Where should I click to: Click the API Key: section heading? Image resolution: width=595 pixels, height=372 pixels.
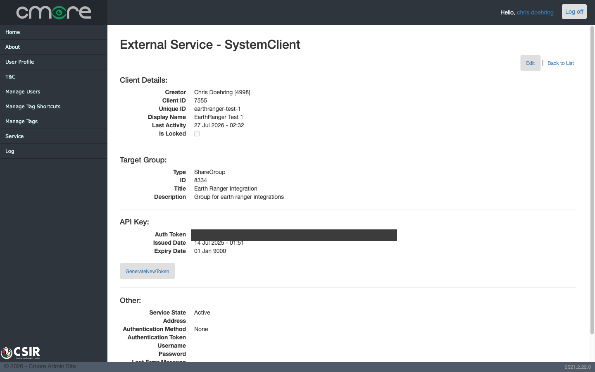click(134, 222)
